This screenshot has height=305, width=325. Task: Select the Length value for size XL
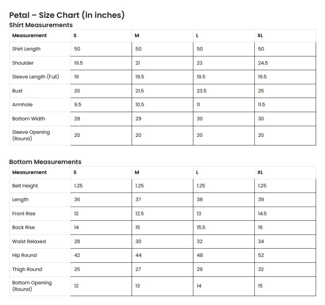261,199
